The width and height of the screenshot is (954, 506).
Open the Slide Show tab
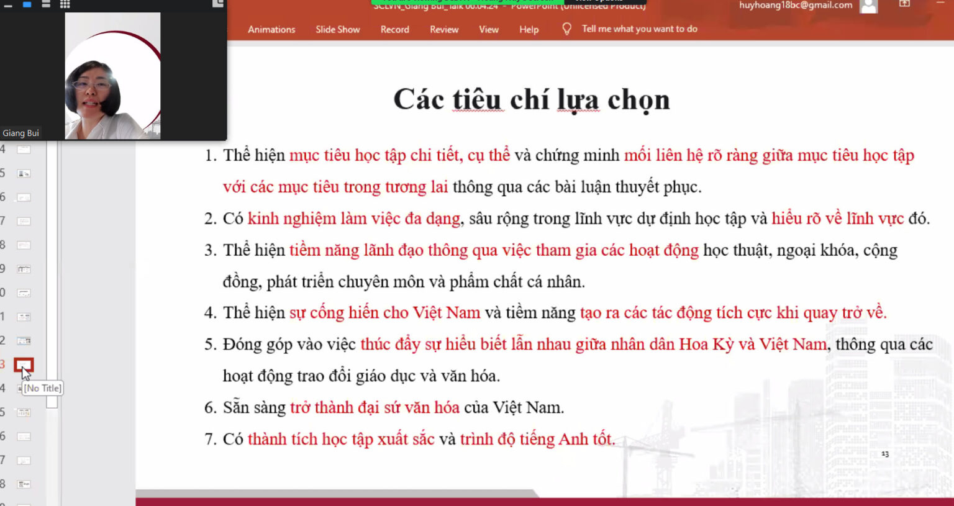pyautogui.click(x=337, y=29)
